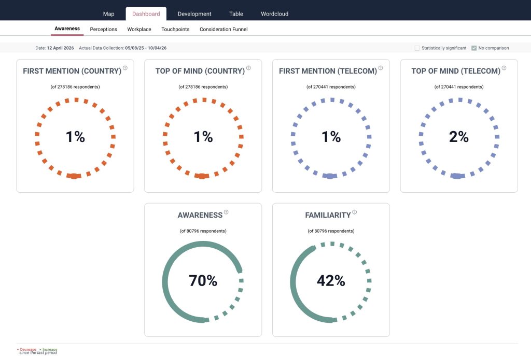Uncheck the No comparison checkbox
Image resolution: width=531 pixels, height=356 pixels.
(x=474, y=48)
